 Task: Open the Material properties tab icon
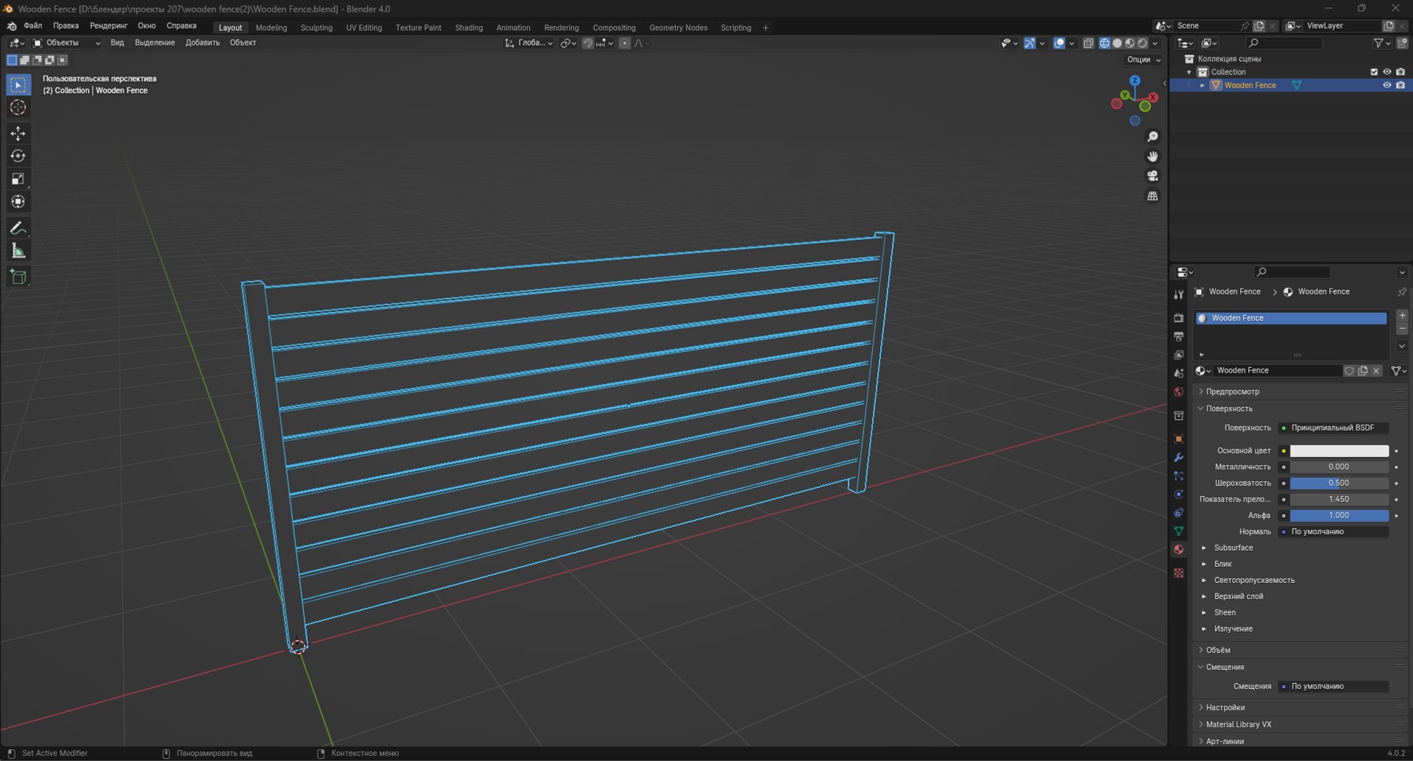point(1178,550)
